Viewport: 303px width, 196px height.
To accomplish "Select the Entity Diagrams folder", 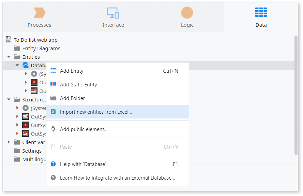I will pos(41,48).
